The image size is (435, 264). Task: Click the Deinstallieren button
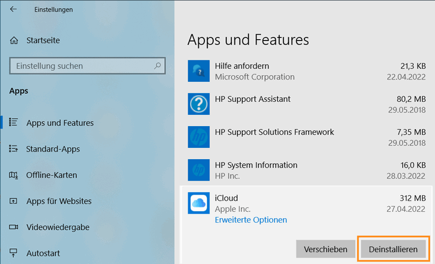(x=393, y=249)
